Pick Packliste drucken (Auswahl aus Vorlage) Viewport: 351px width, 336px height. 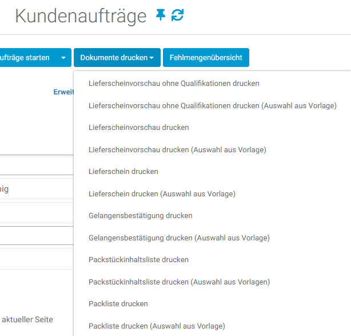[157, 326]
